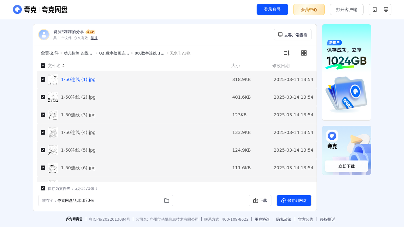Open thumbnail of 1-50连线 (3).jpg
The image size is (404, 227).
click(53, 115)
